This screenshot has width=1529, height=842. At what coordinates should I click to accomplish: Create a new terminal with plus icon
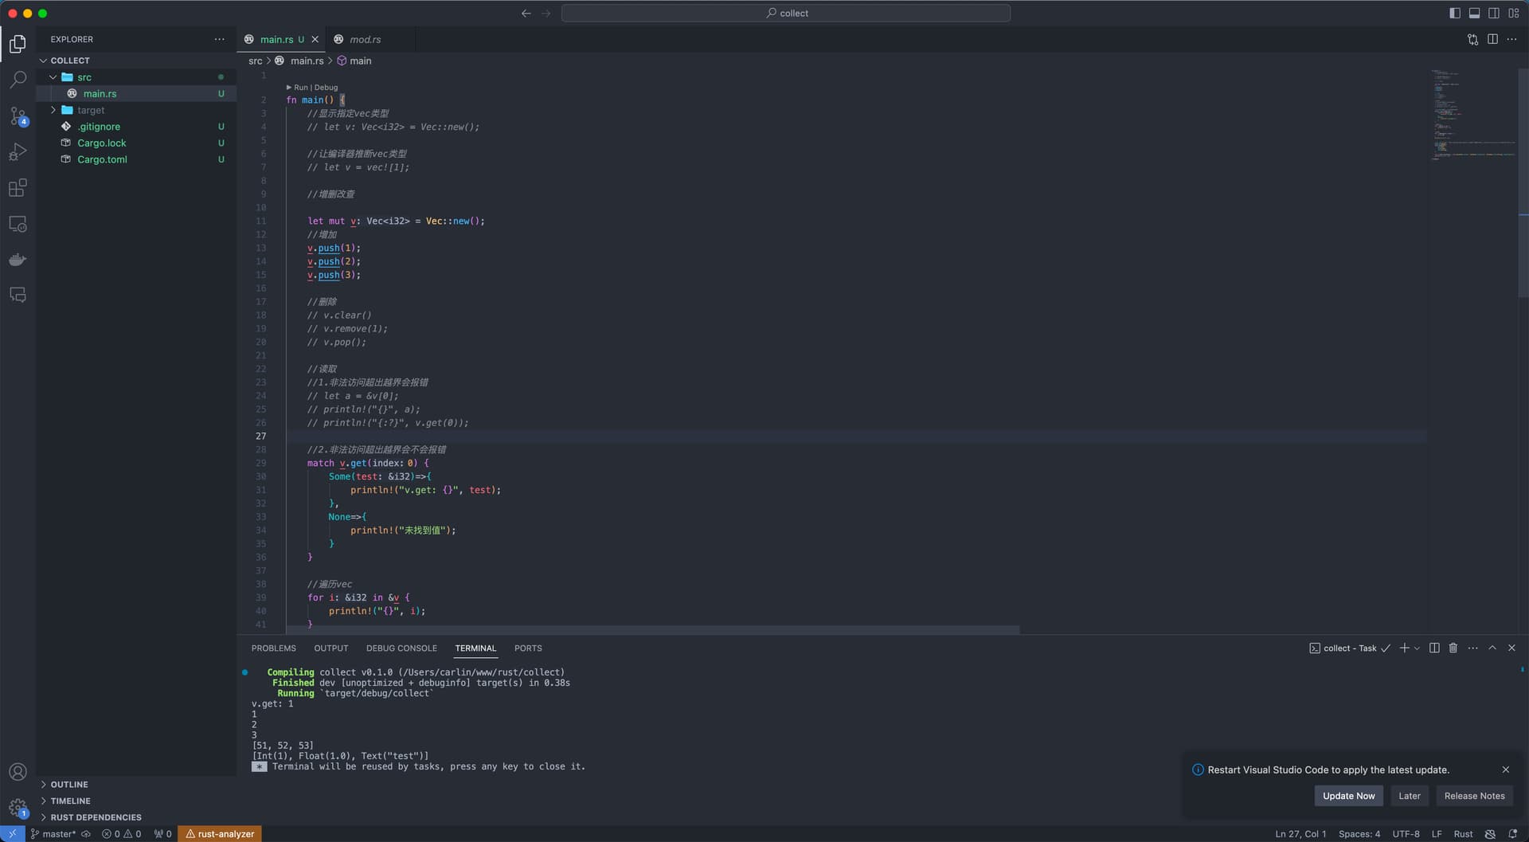coord(1405,648)
